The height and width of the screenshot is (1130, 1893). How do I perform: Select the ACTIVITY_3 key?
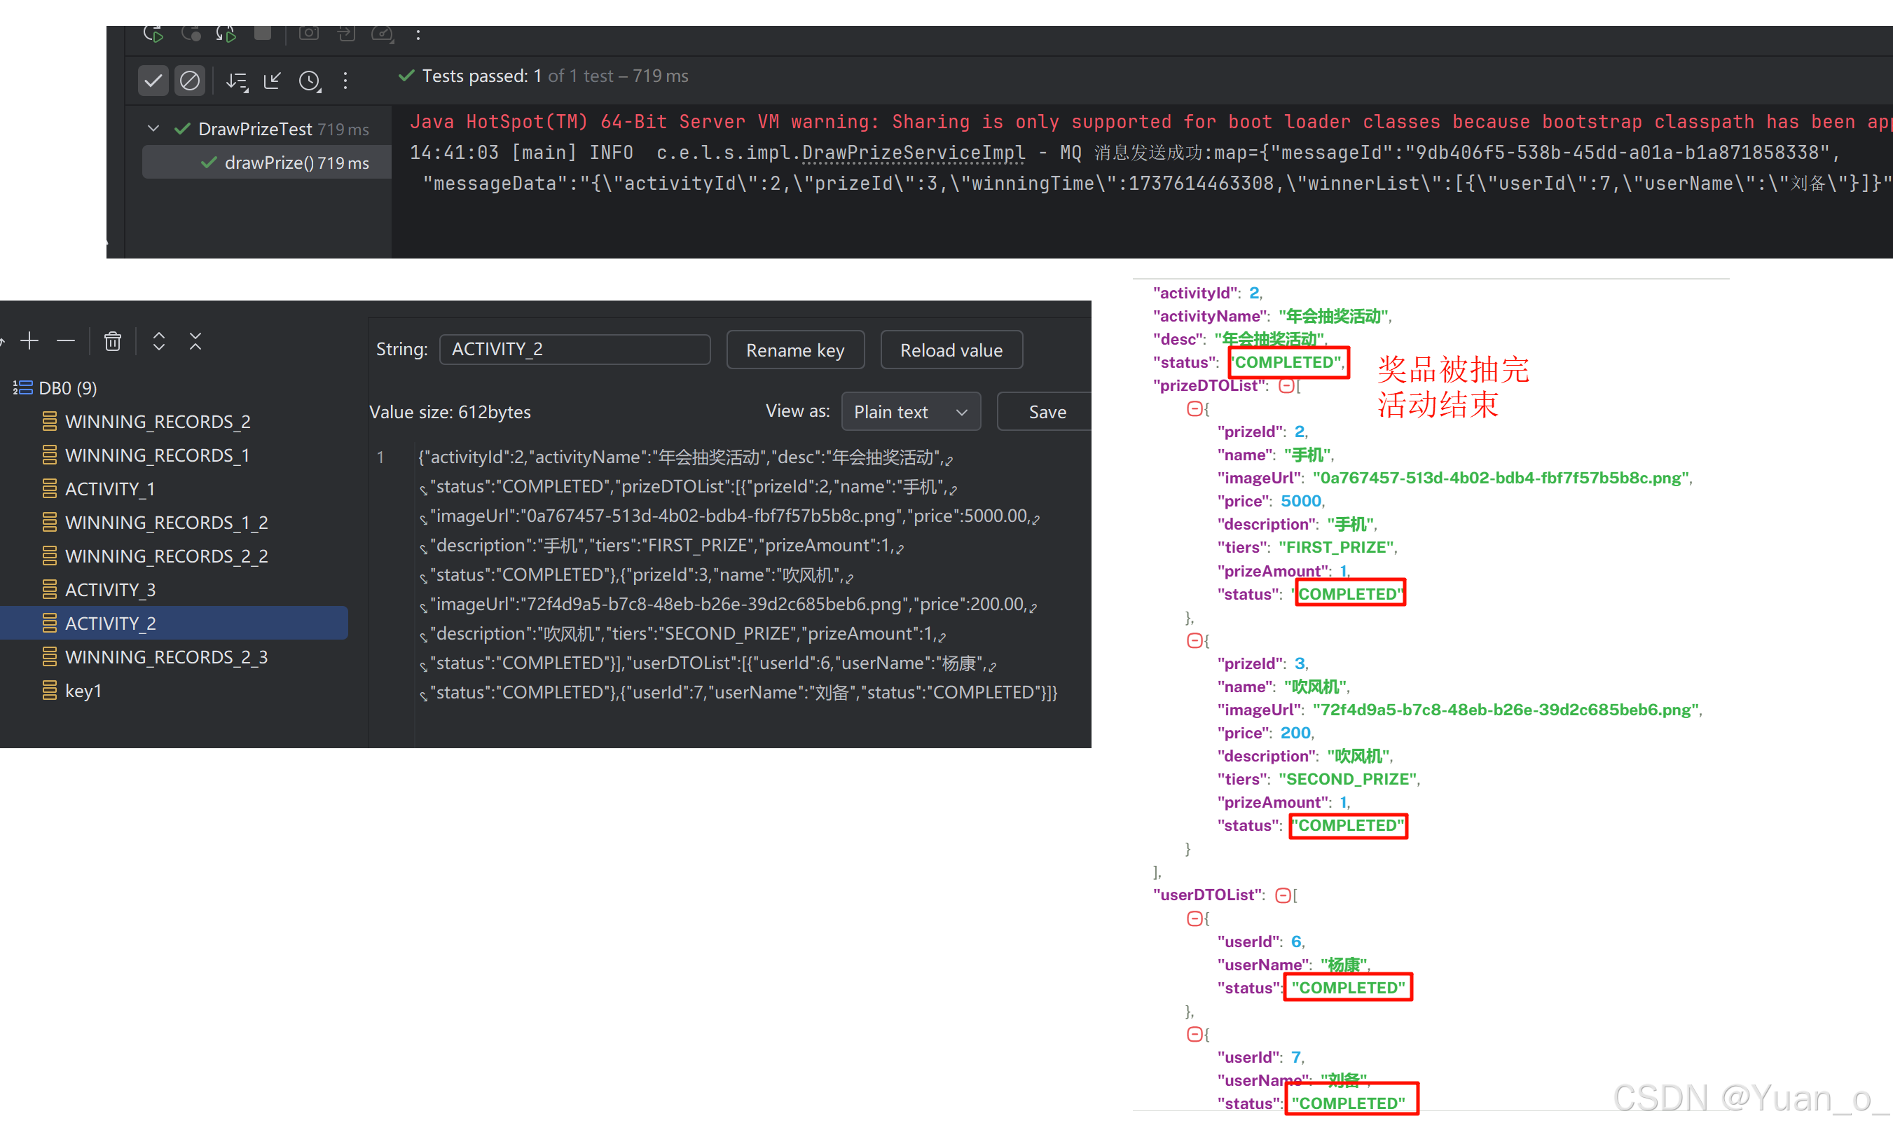click(x=111, y=589)
